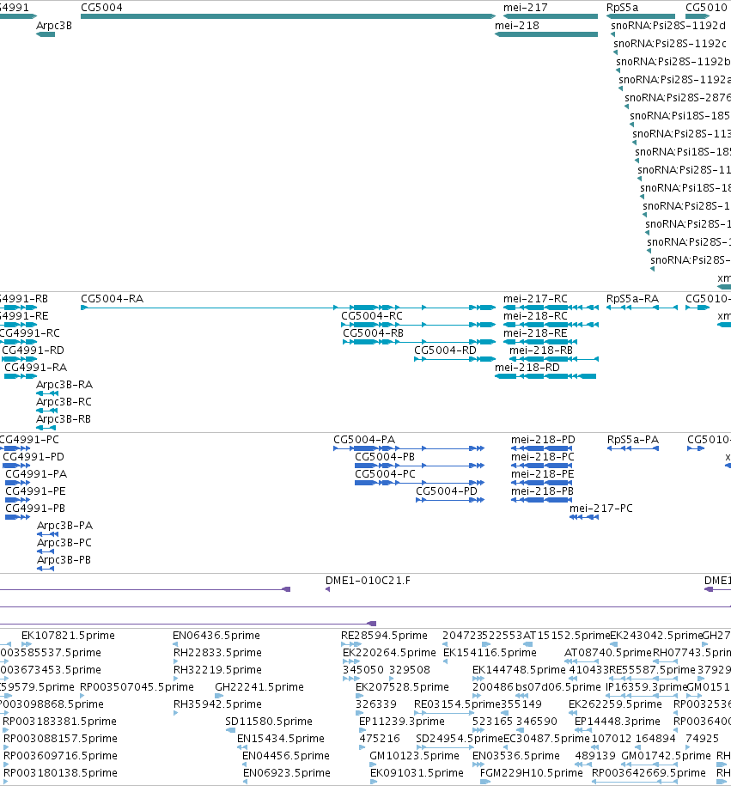The image size is (731, 786).
Task: Click the CG4991-RD transcript label
Action: click(34, 350)
